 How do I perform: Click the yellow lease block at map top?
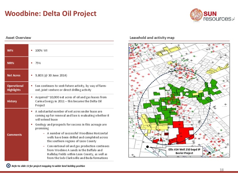coord(168,51)
